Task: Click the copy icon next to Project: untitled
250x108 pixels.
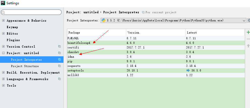Action: (x=59, y=53)
